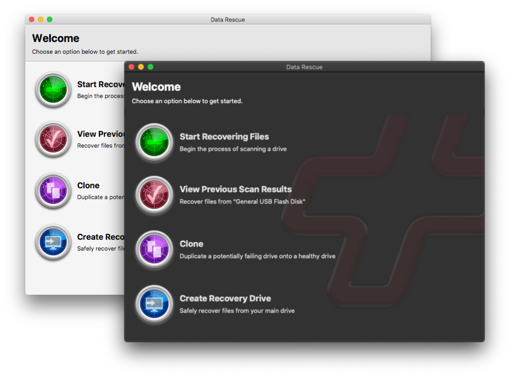Screen dimensions: 511x377
Task: Zoom the light window with green button
Action: click(x=50, y=19)
